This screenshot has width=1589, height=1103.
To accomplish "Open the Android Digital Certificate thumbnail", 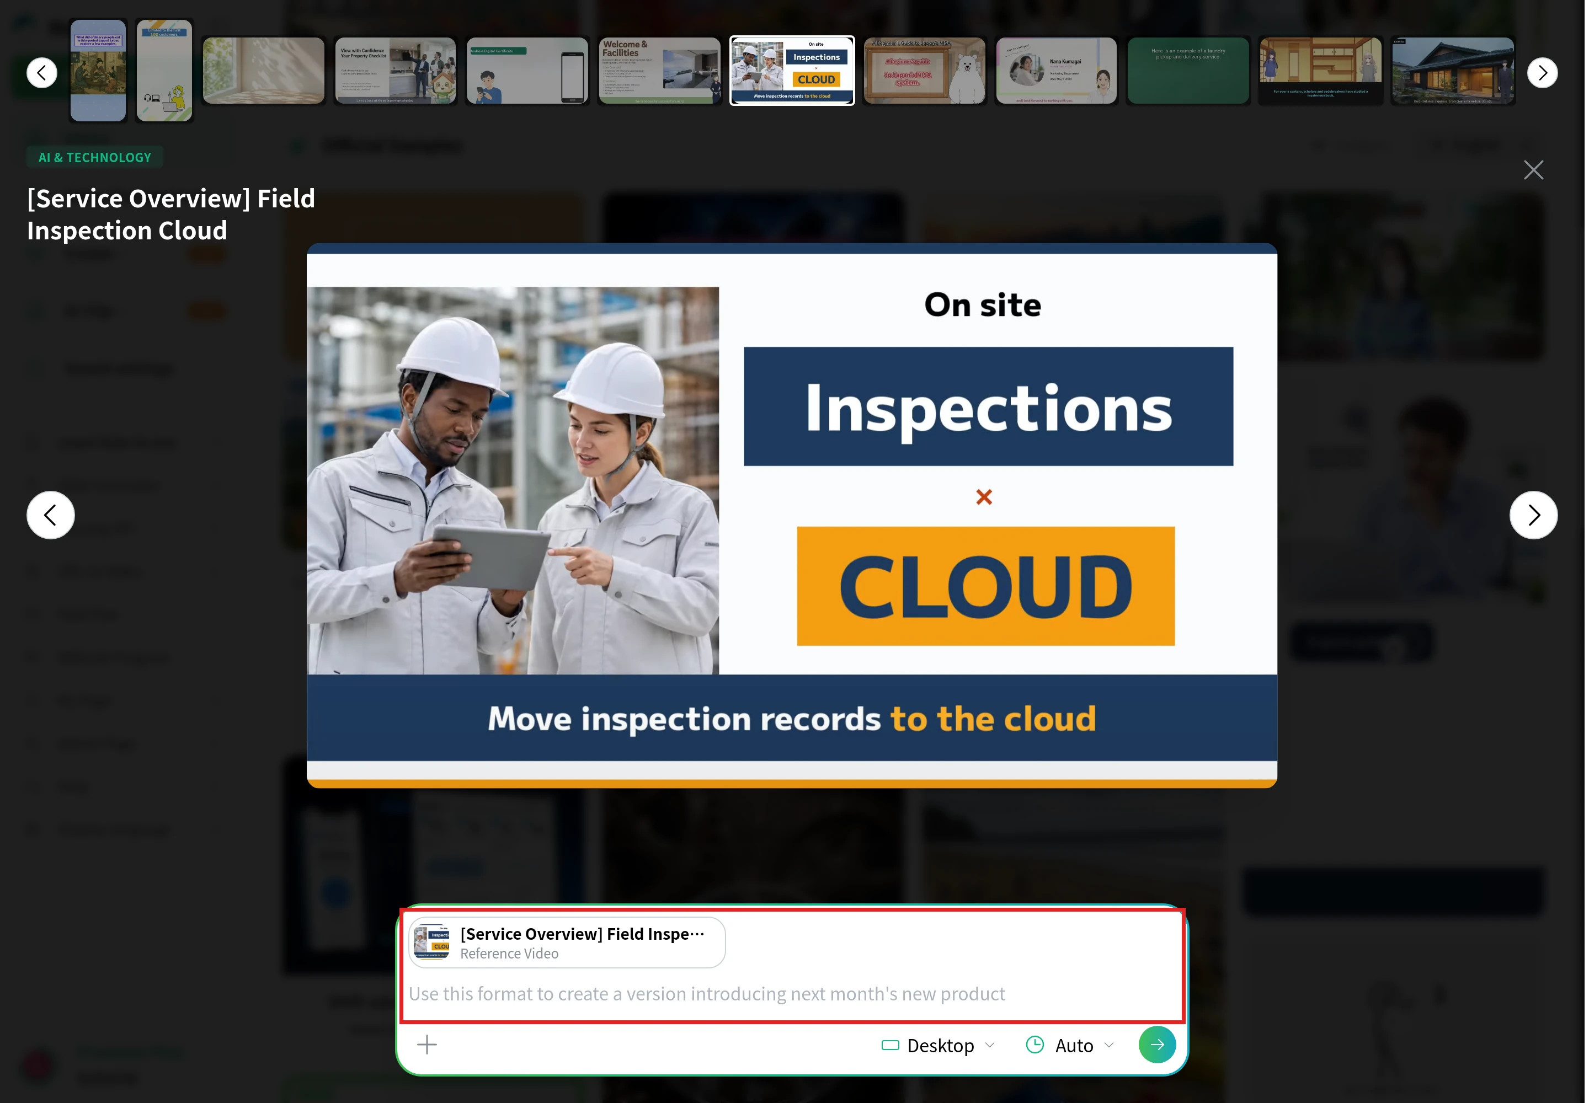I will (527, 71).
